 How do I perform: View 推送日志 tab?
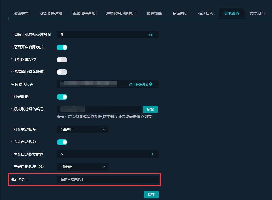point(206,13)
